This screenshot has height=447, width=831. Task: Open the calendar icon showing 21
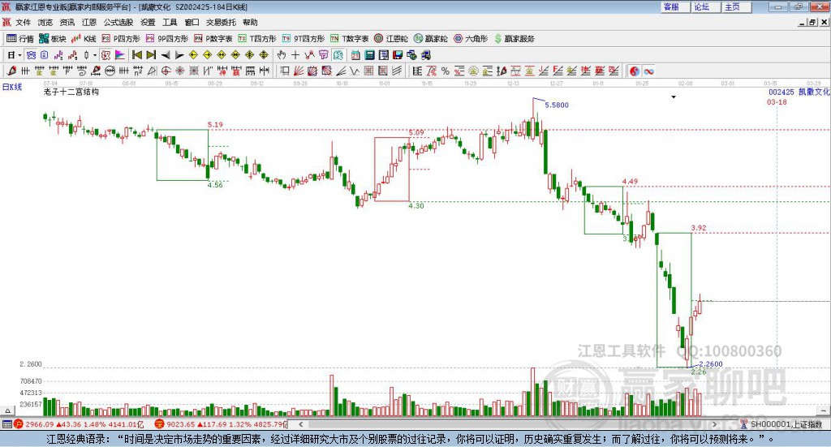tap(355, 55)
